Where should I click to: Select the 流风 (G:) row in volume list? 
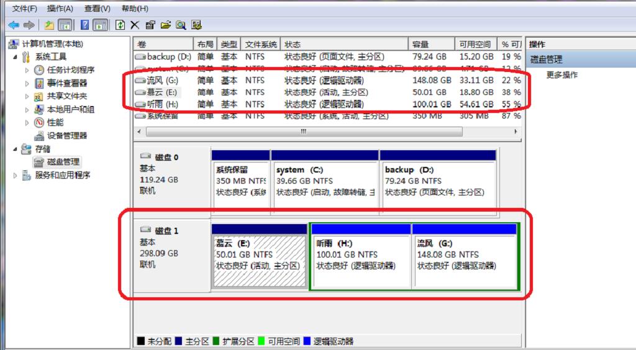point(328,80)
